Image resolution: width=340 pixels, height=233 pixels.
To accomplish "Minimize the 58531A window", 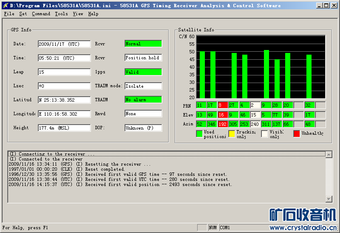I will 319,6.
